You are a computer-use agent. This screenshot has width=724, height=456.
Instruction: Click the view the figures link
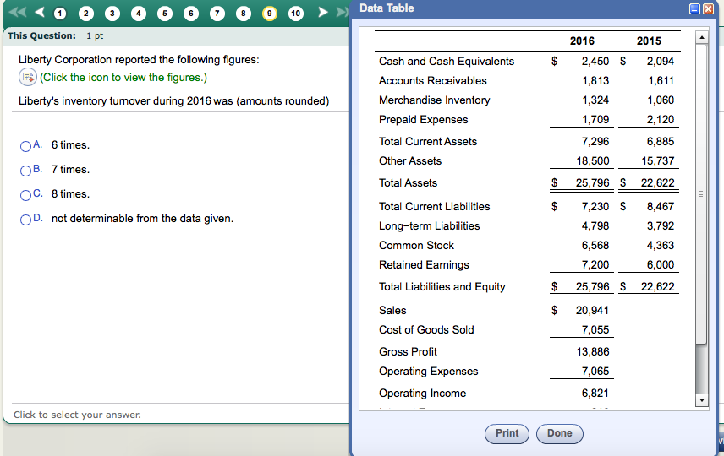[123, 78]
